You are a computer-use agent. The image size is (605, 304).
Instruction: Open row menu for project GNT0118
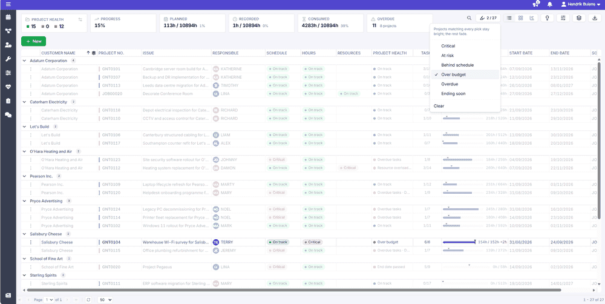tap(31, 110)
